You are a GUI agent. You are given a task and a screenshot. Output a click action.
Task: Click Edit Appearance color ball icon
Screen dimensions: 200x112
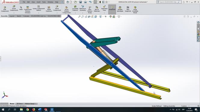point(110,16)
